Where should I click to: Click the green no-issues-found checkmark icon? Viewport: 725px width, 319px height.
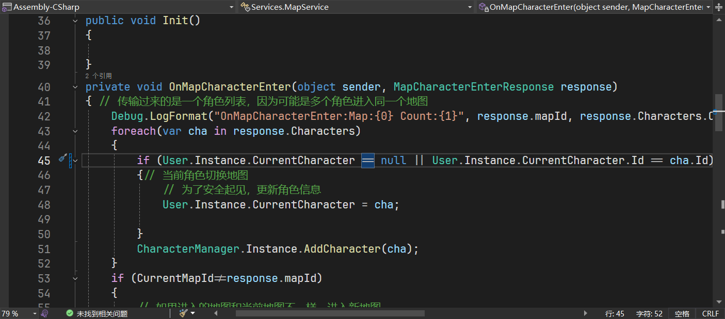tap(70, 313)
